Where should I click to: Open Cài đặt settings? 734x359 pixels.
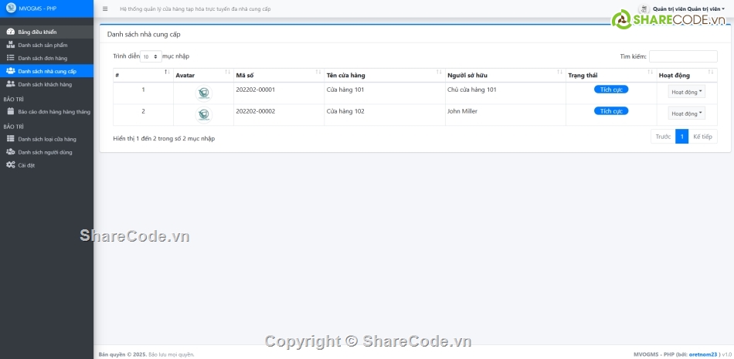pyautogui.click(x=26, y=165)
